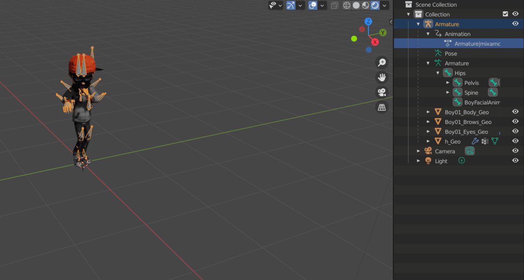This screenshot has height=280, width=524.
Task: Open selectability and visibility dropdown
Action: [x=280, y=5]
